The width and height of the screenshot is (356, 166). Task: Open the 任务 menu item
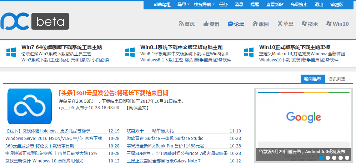224,5
